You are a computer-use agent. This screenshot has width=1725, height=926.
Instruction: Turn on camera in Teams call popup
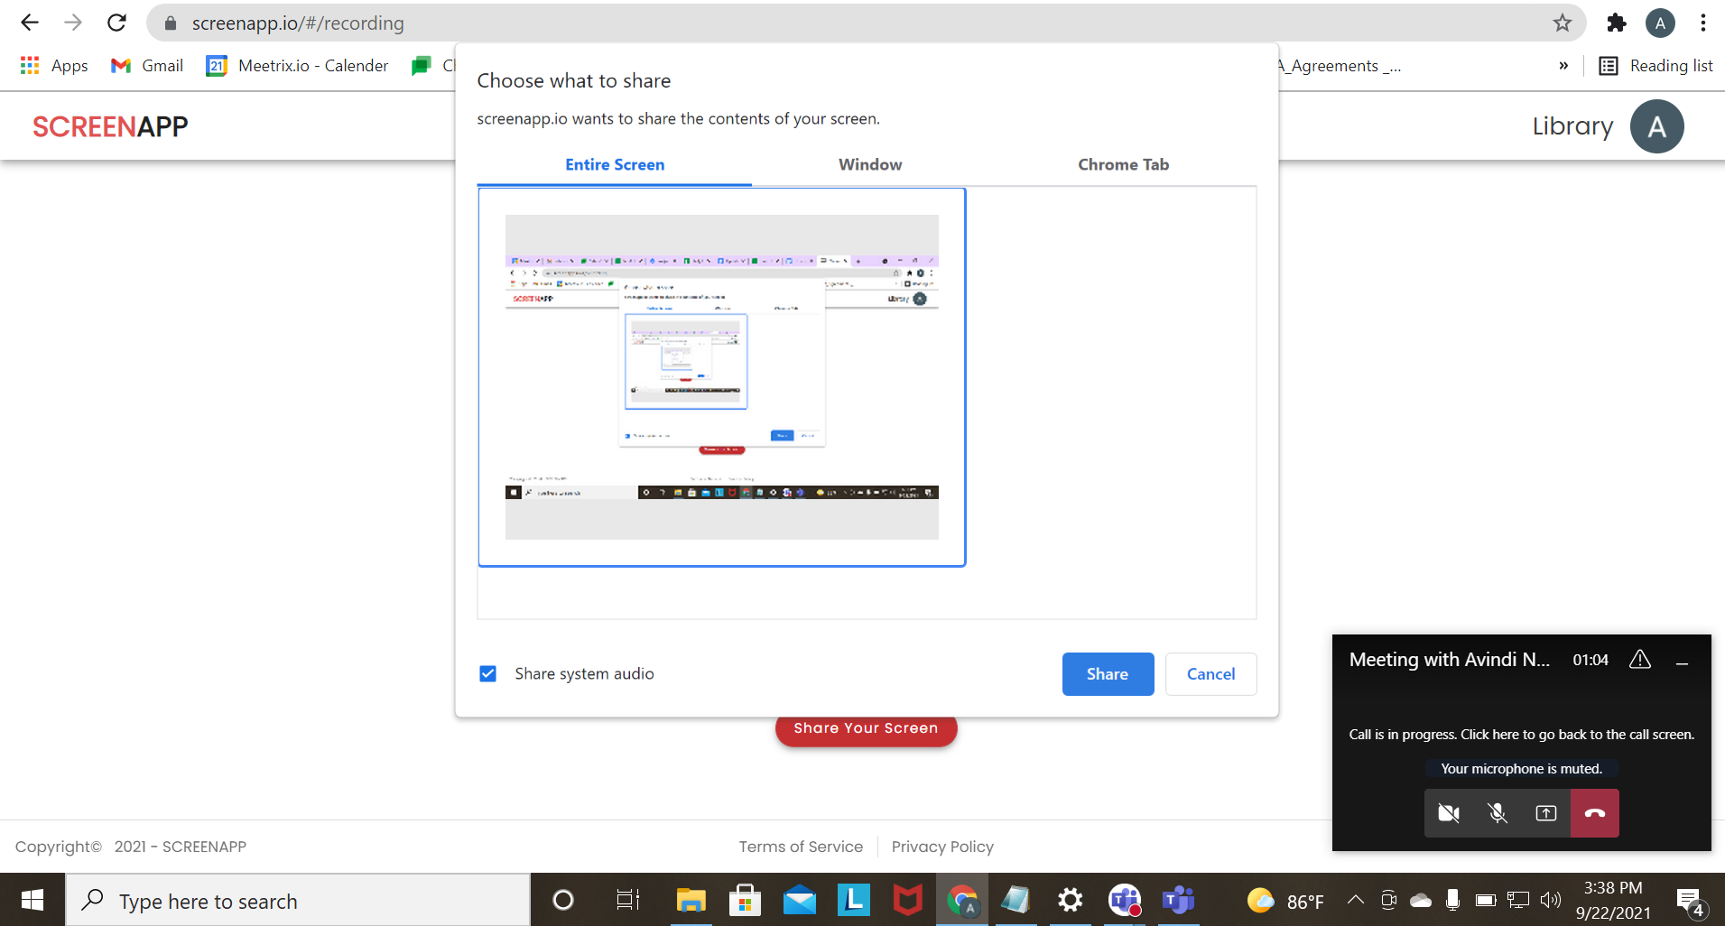point(1449,813)
